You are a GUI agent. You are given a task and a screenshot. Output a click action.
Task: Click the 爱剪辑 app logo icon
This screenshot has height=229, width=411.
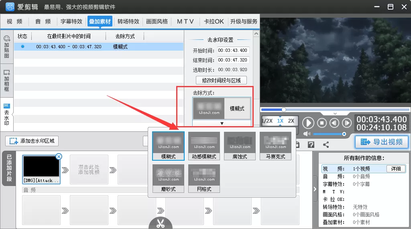coord(10,7)
